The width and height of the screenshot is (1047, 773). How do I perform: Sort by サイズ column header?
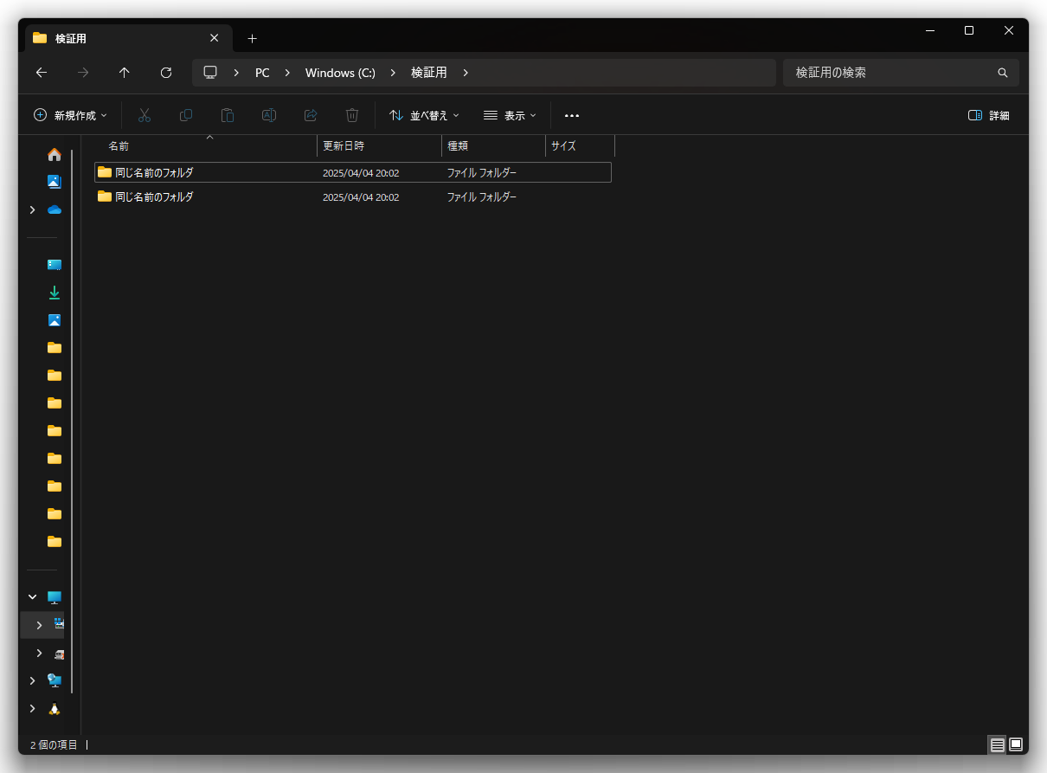pos(581,145)
